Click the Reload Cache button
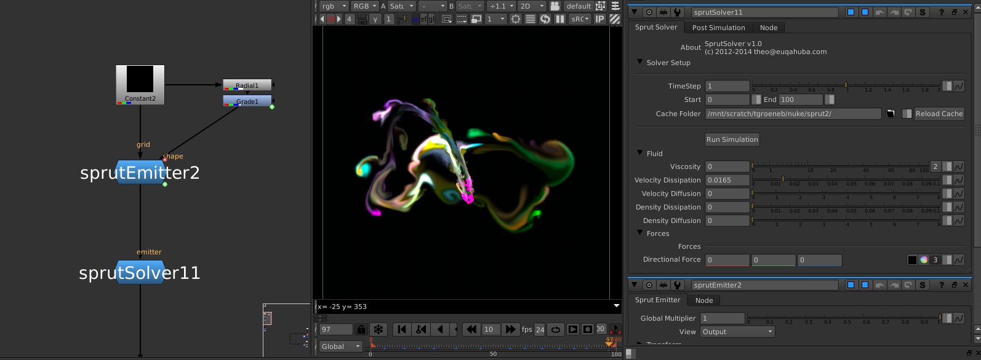 [x=939, y=114]
